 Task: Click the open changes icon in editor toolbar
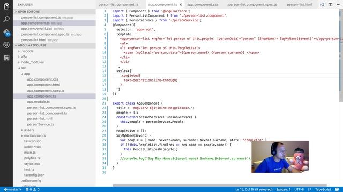click(x=322, y=5)
